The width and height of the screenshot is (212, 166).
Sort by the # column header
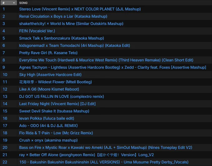click(9, 3)
